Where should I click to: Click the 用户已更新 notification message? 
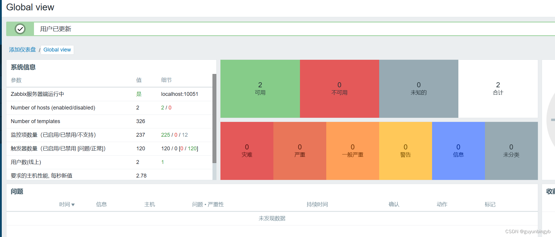click(56, 29)
